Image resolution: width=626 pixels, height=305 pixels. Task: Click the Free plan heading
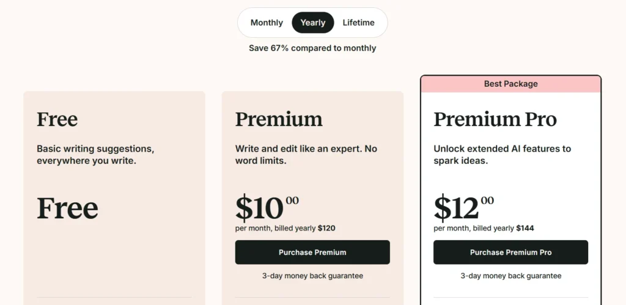point(57,119)
